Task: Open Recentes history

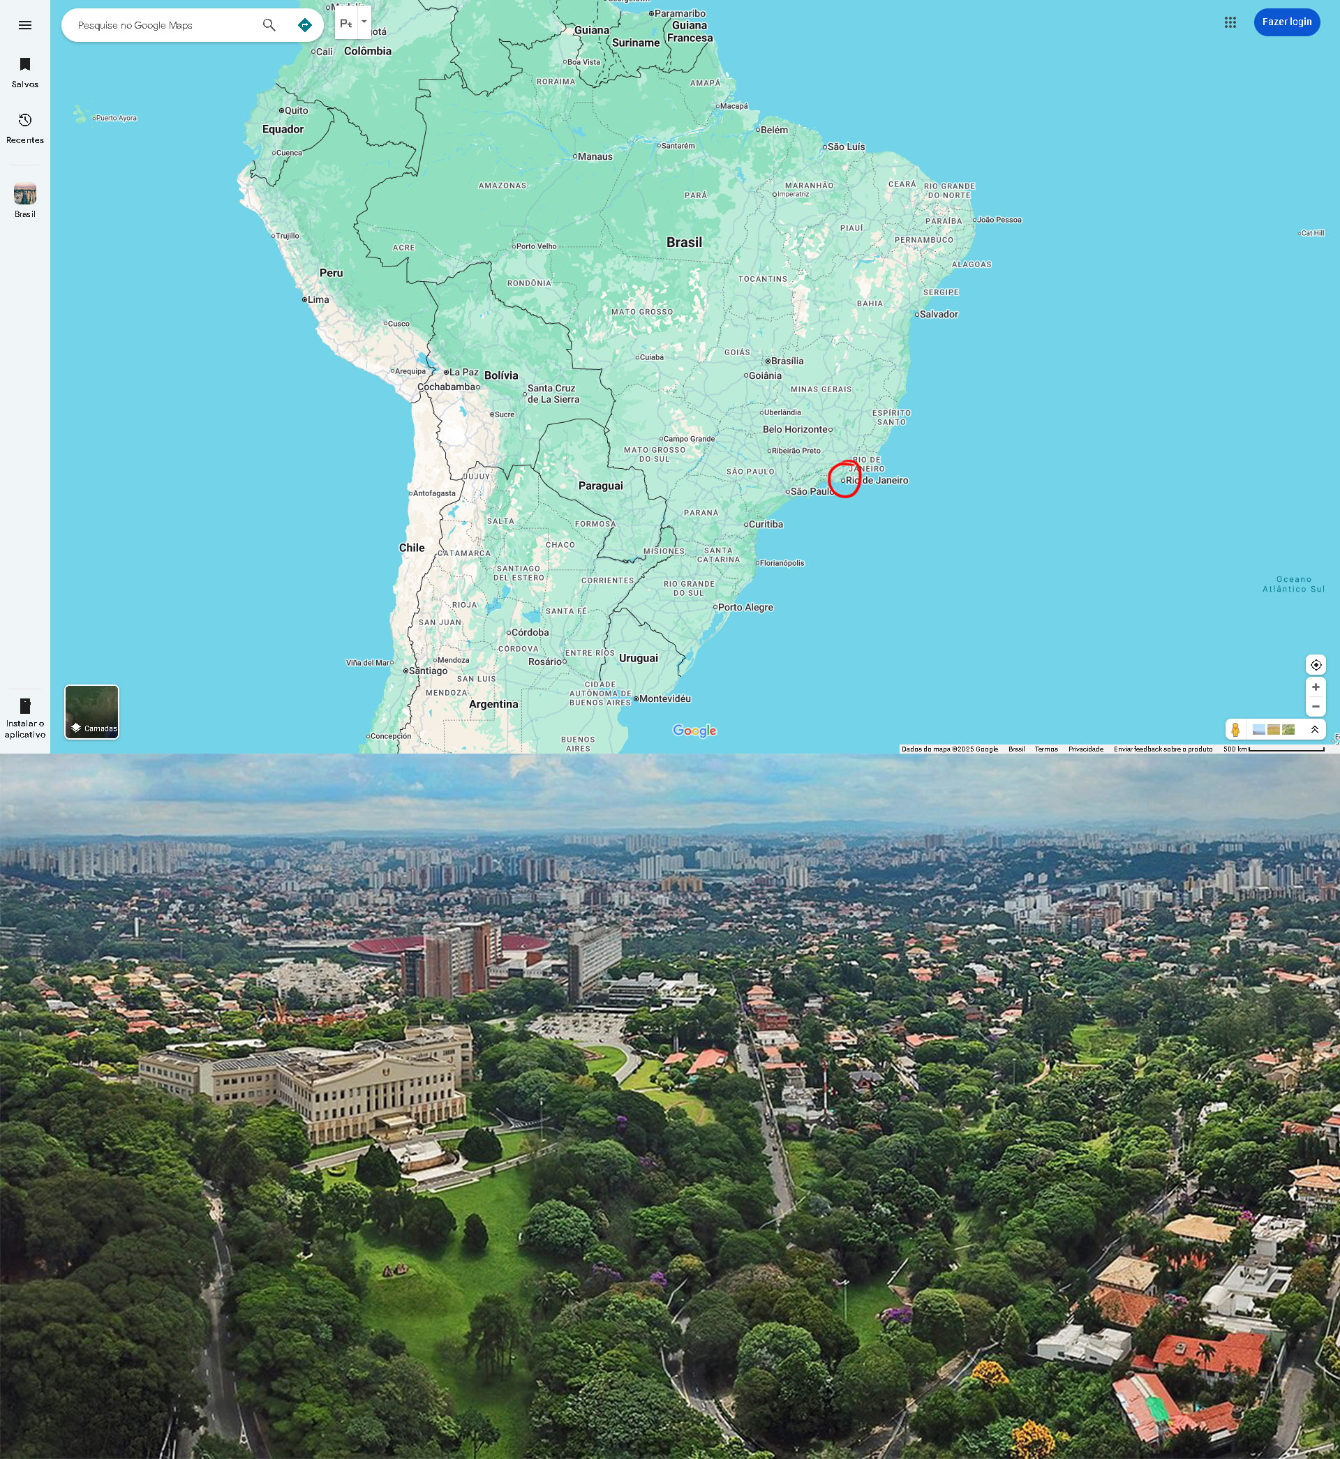Action: pyautogui.click(x=24, y=128)
